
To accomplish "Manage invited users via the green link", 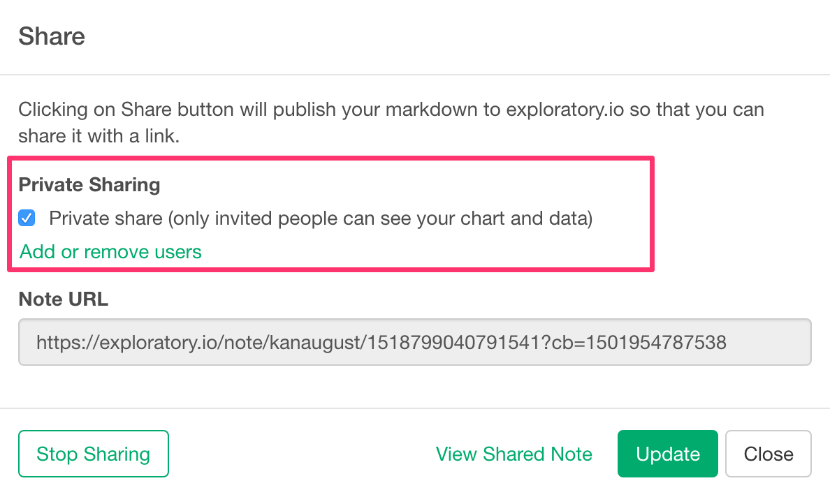I will (110, 252).
